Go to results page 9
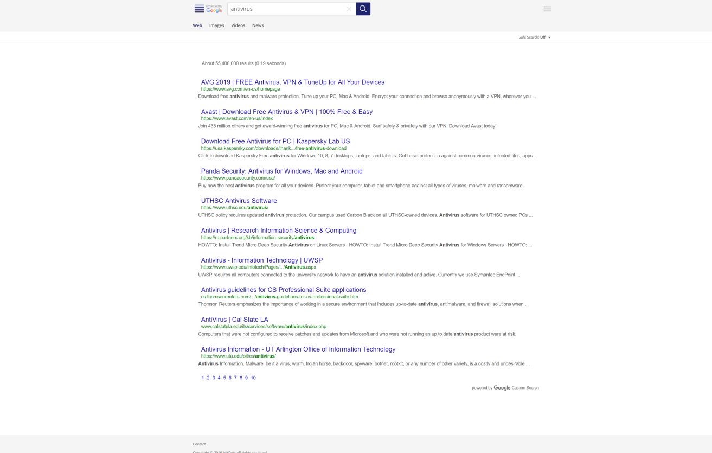712x453 pixels. click(x=246, y=378)
